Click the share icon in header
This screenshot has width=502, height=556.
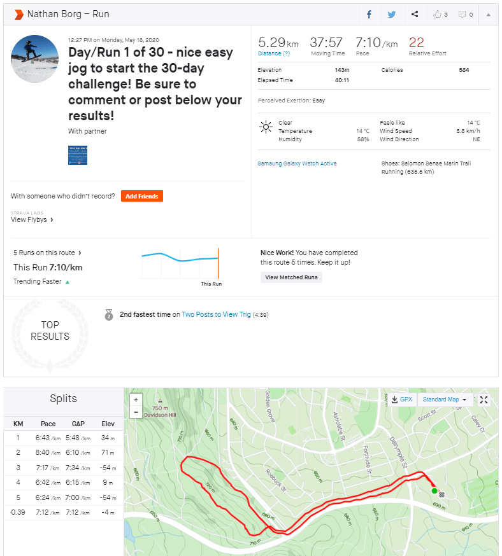415,14
